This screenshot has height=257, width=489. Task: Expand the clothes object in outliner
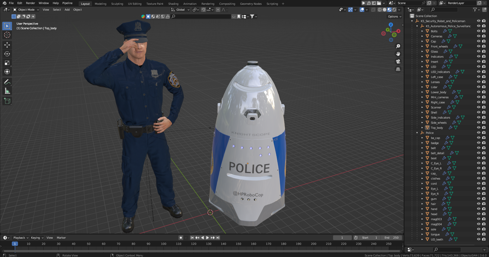click(422, 179)
